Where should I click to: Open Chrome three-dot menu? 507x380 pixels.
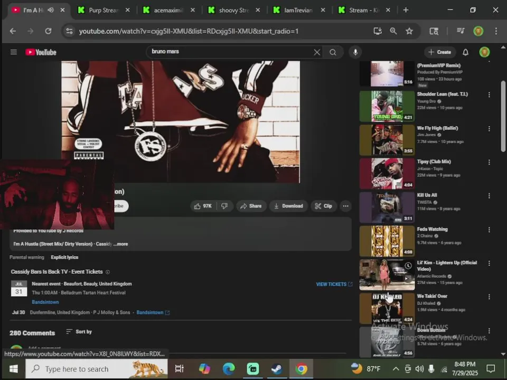pos(496,31)
